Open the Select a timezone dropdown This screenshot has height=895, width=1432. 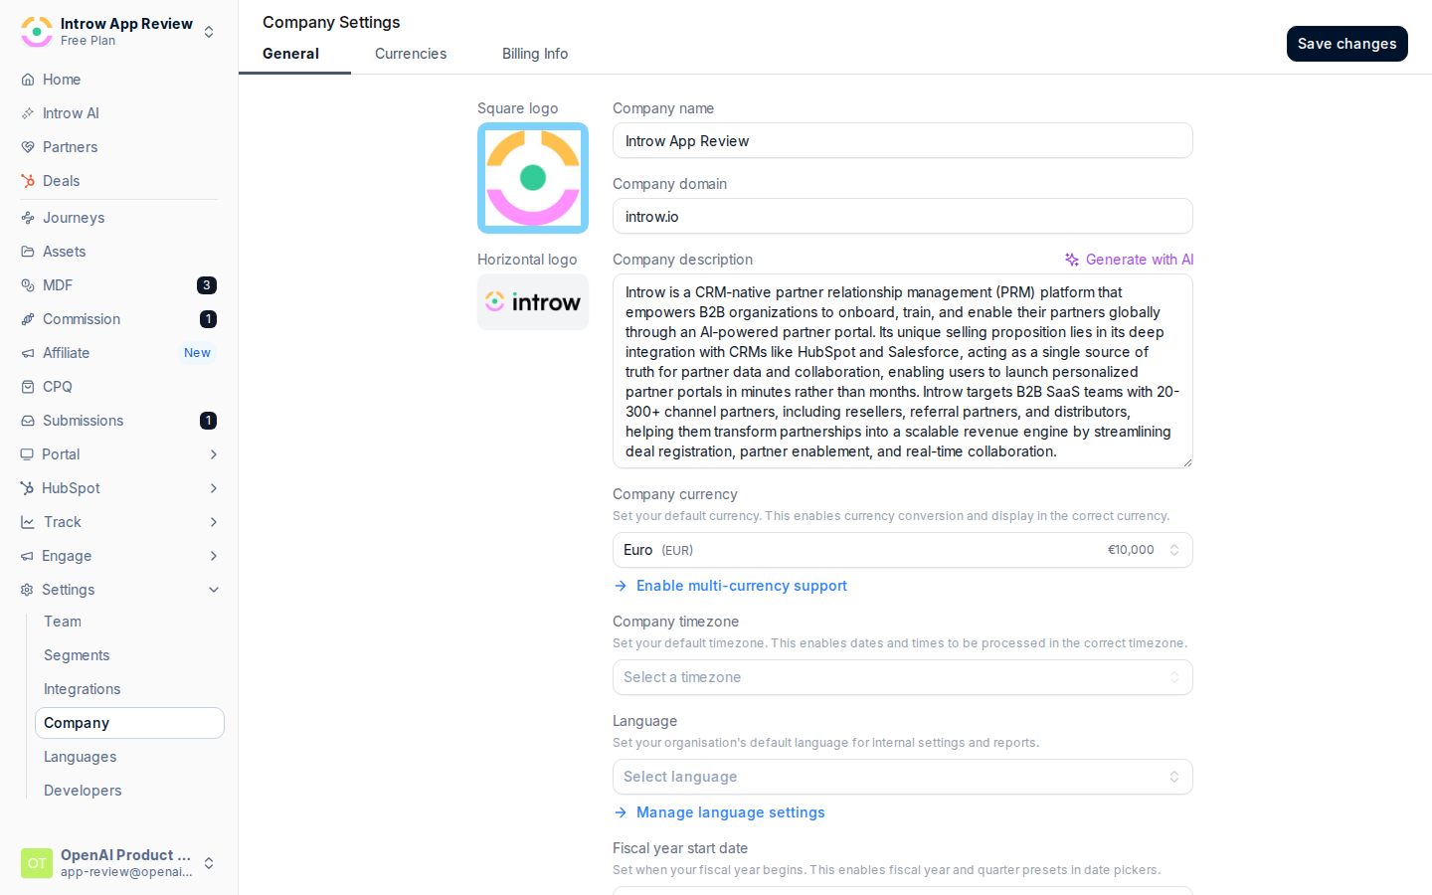point(903,677)
